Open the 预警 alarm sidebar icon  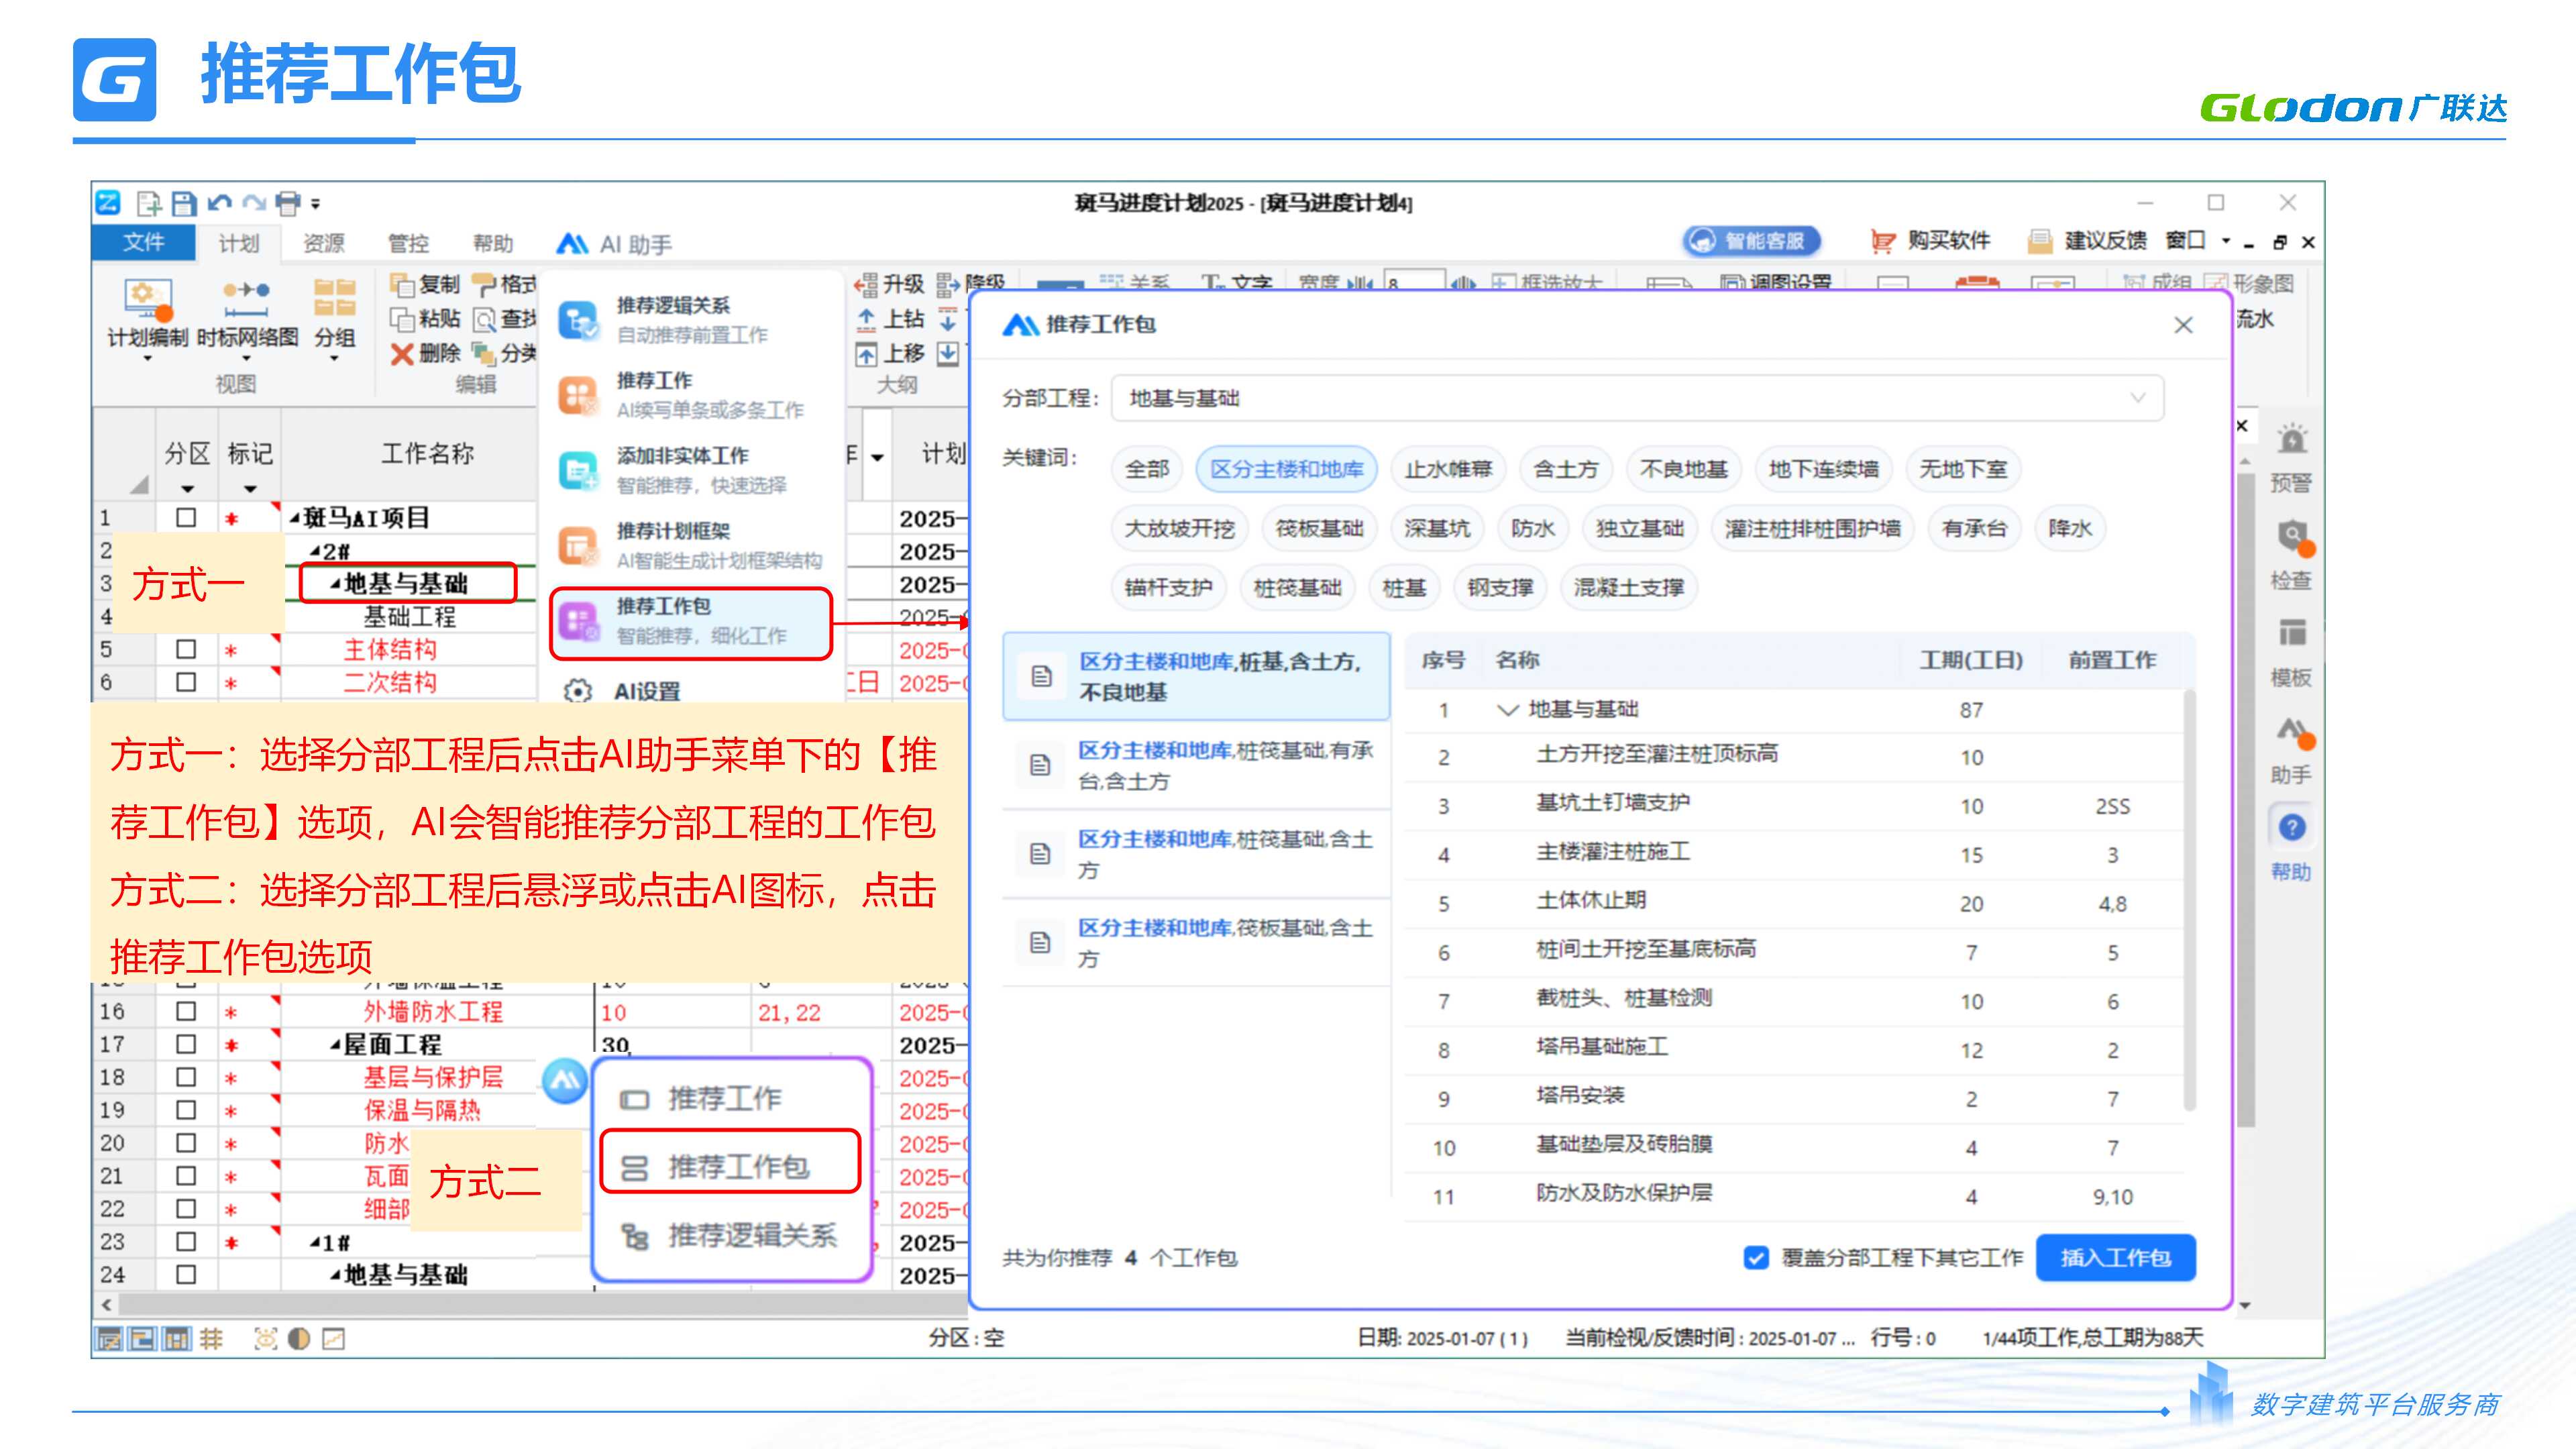(x=2291, y=440)
